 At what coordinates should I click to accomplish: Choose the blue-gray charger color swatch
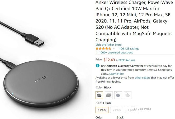pyautogui.click(x=118, y=95)
